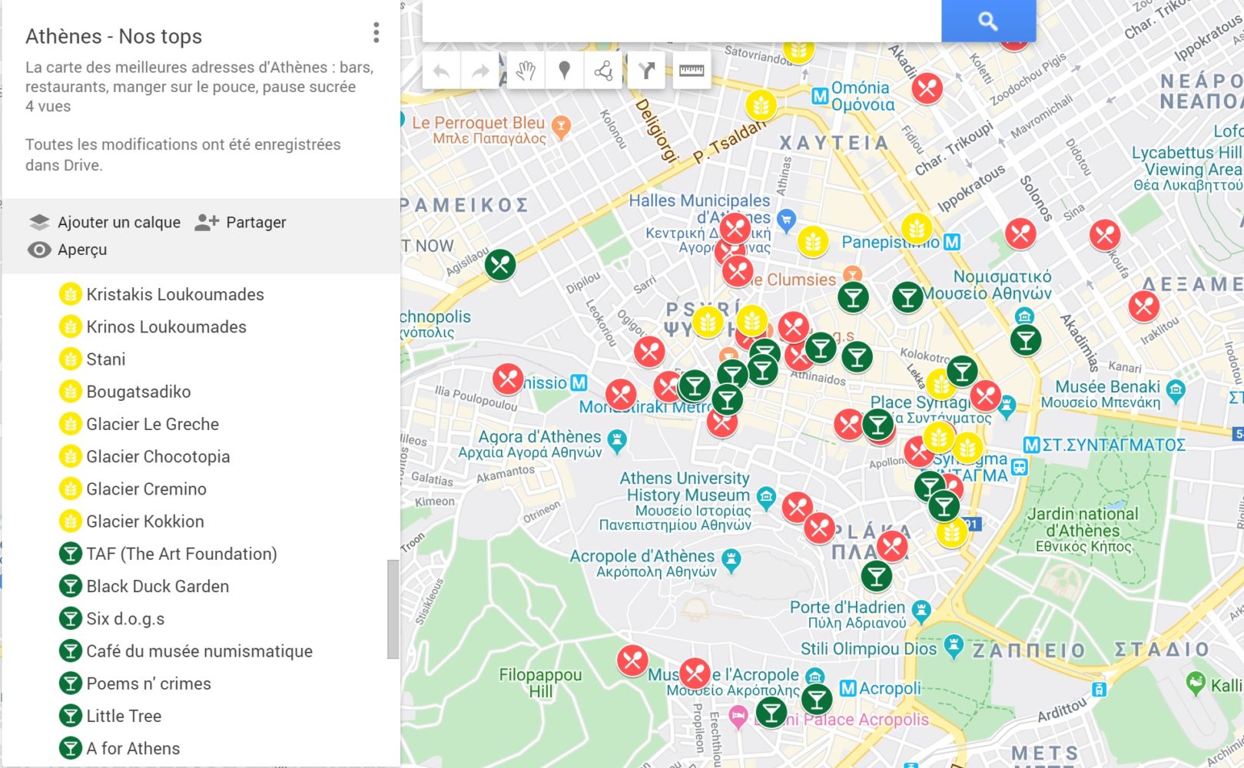Select Kristakis Loukoumades in the list
This screenshot has height=768, width=1244.
tap(175, 295)
